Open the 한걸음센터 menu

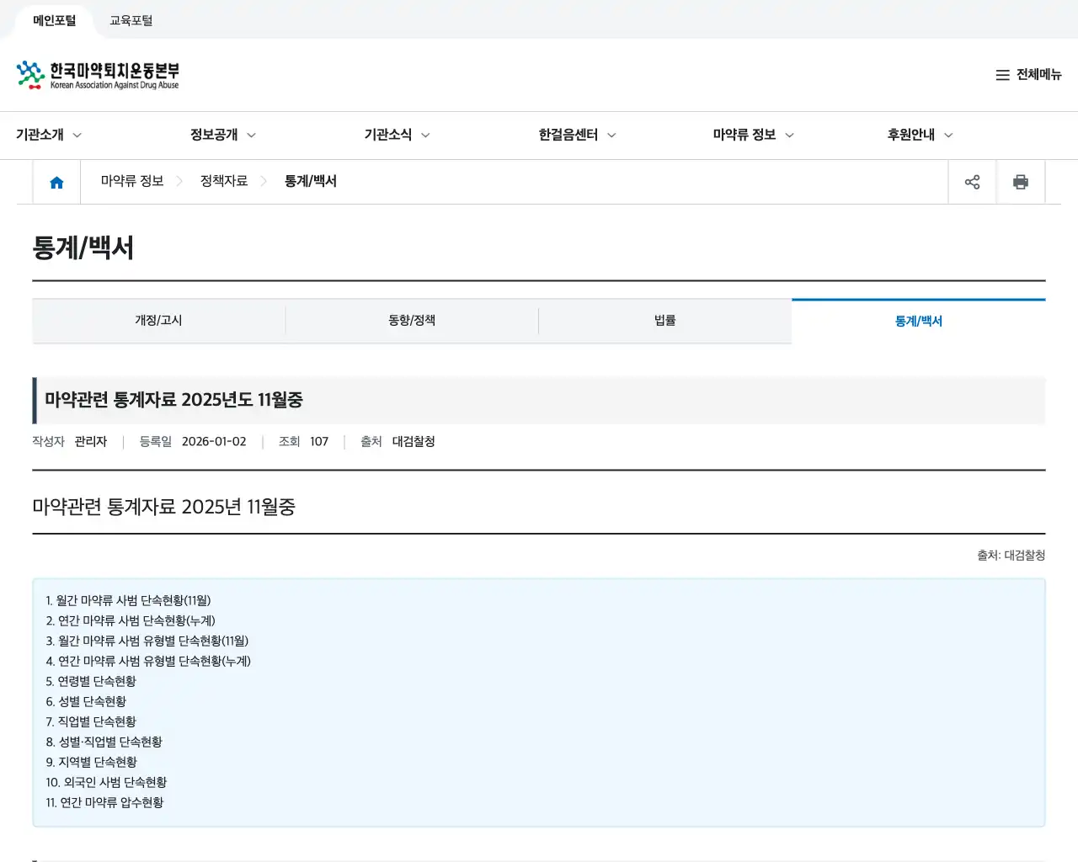click(x=568, y=135)
